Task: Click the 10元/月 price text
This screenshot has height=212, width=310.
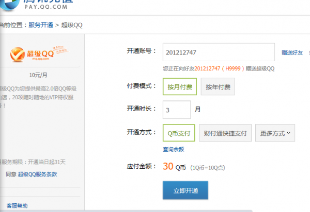Action: [38, 75]
